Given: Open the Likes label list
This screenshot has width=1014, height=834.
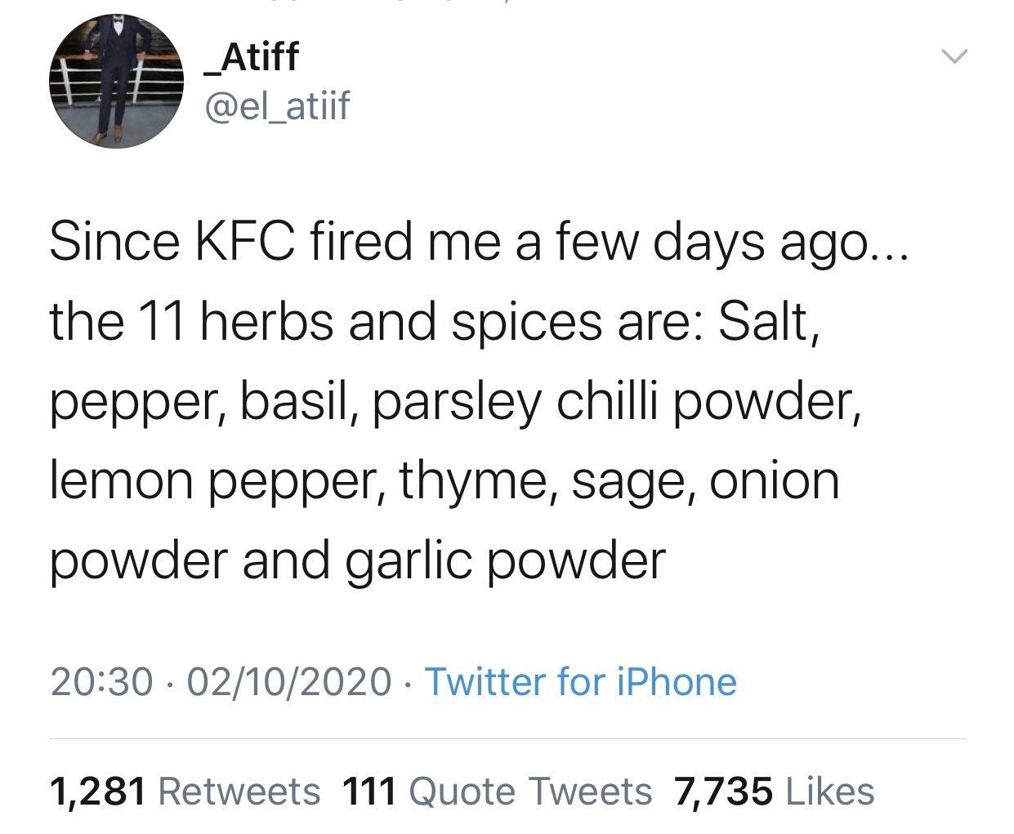Looking at the screenshot, I should point(829,791).
